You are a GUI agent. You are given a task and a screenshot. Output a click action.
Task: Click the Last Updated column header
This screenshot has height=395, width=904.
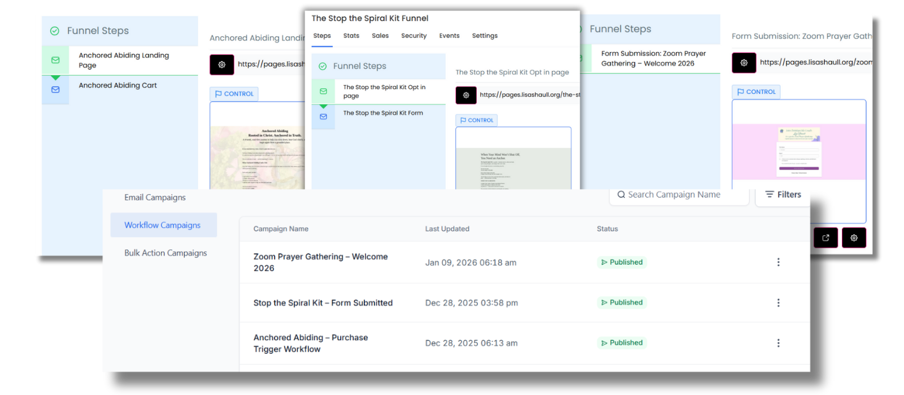tap(447, 229)
